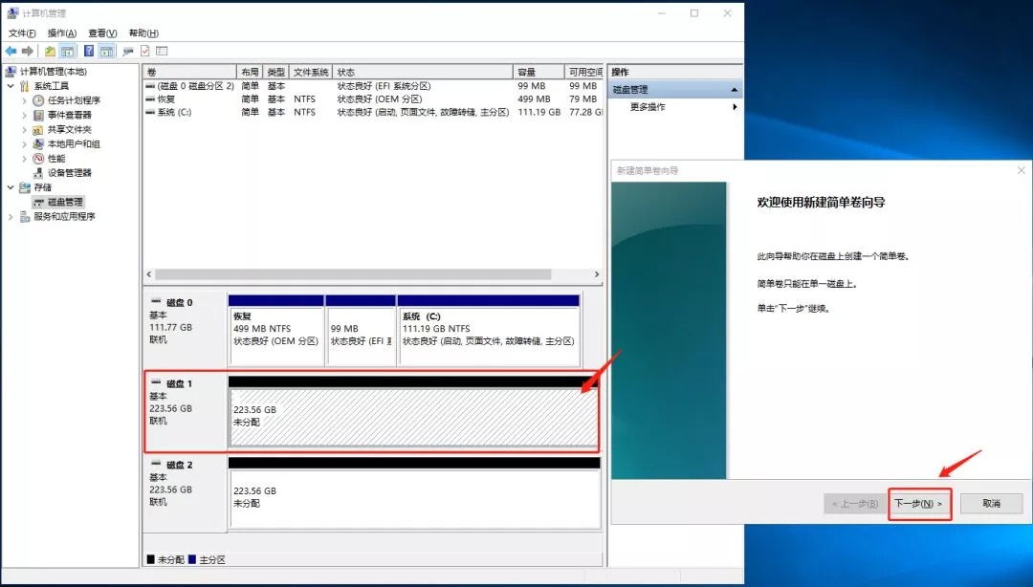Click the show/hide action pane toolbar icon

coord(105,51)
